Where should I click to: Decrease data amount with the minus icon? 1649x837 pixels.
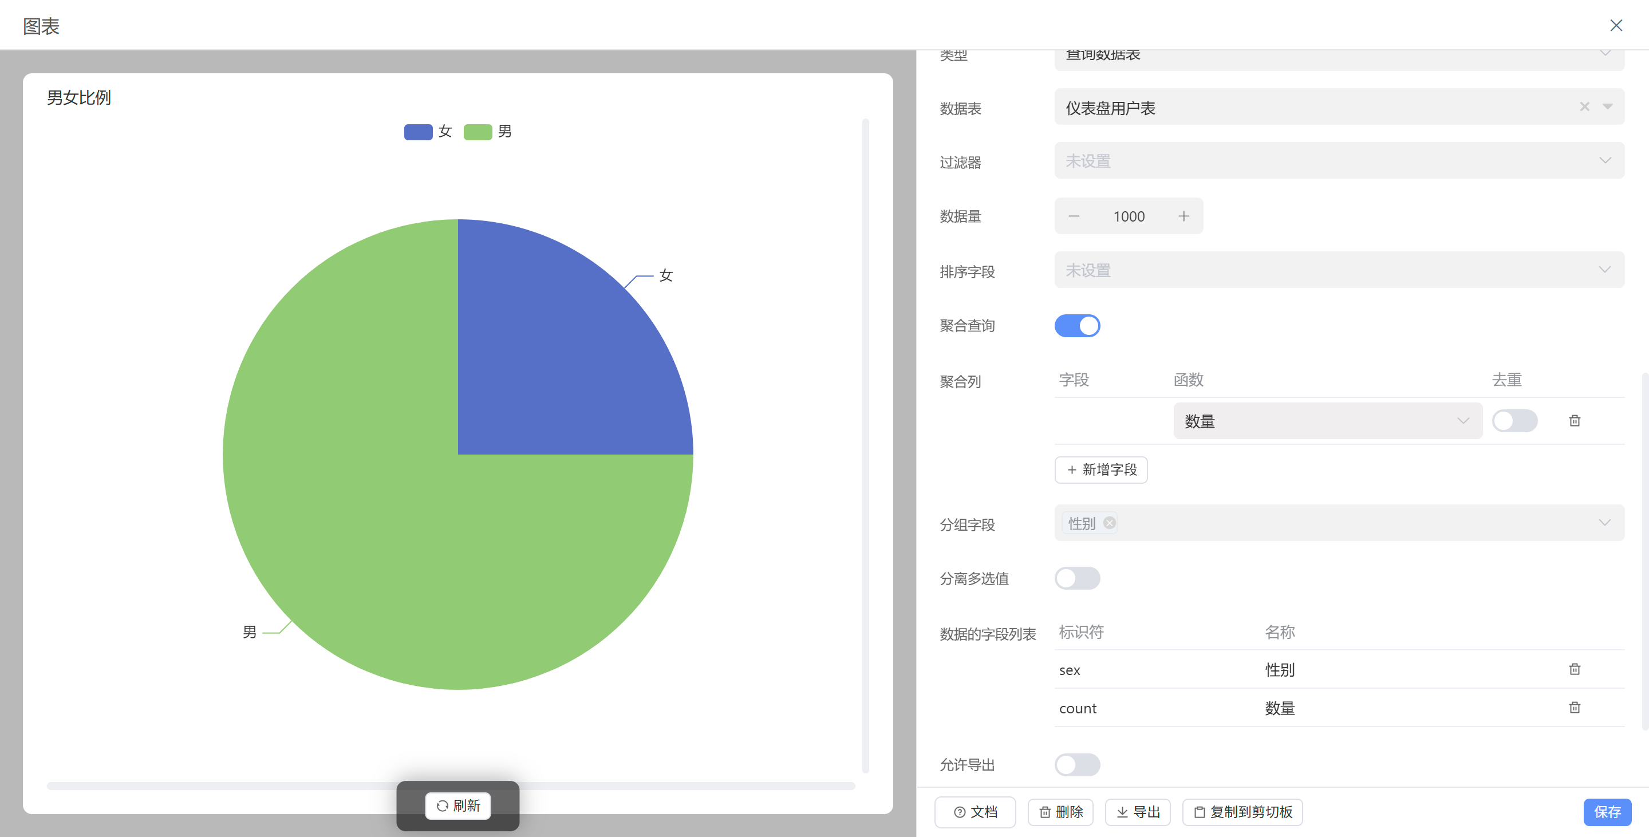pos(1074,216)
